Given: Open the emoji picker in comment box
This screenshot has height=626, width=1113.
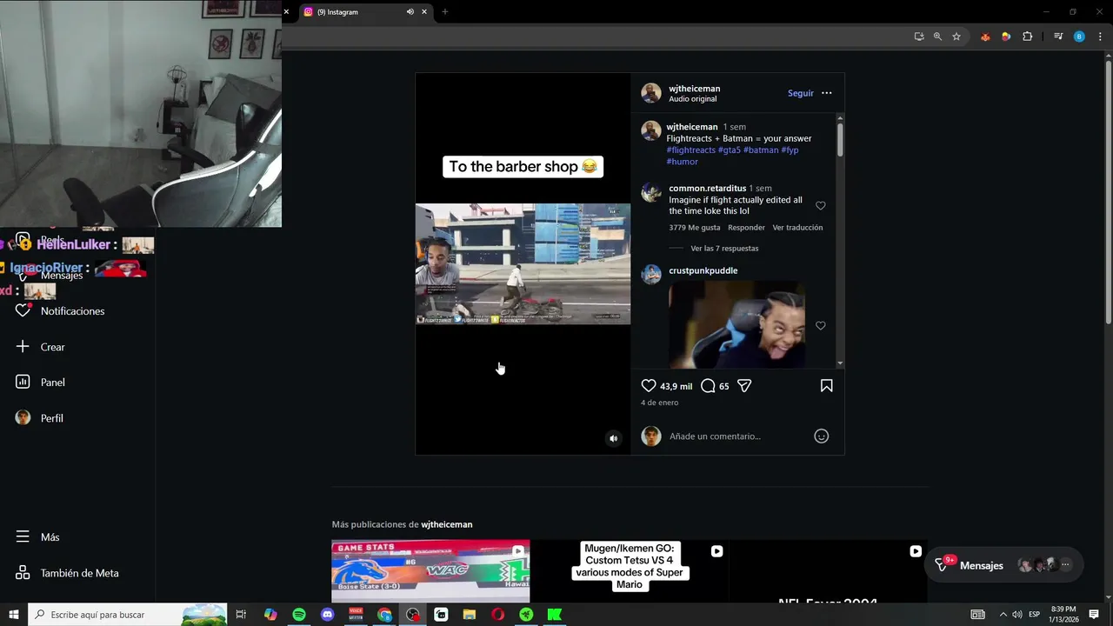Looking at the screenshot, I should (x=821, y=436).
